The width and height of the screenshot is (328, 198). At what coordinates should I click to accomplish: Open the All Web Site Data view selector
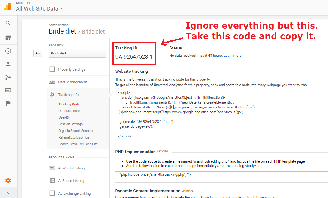tap(39, 8)
